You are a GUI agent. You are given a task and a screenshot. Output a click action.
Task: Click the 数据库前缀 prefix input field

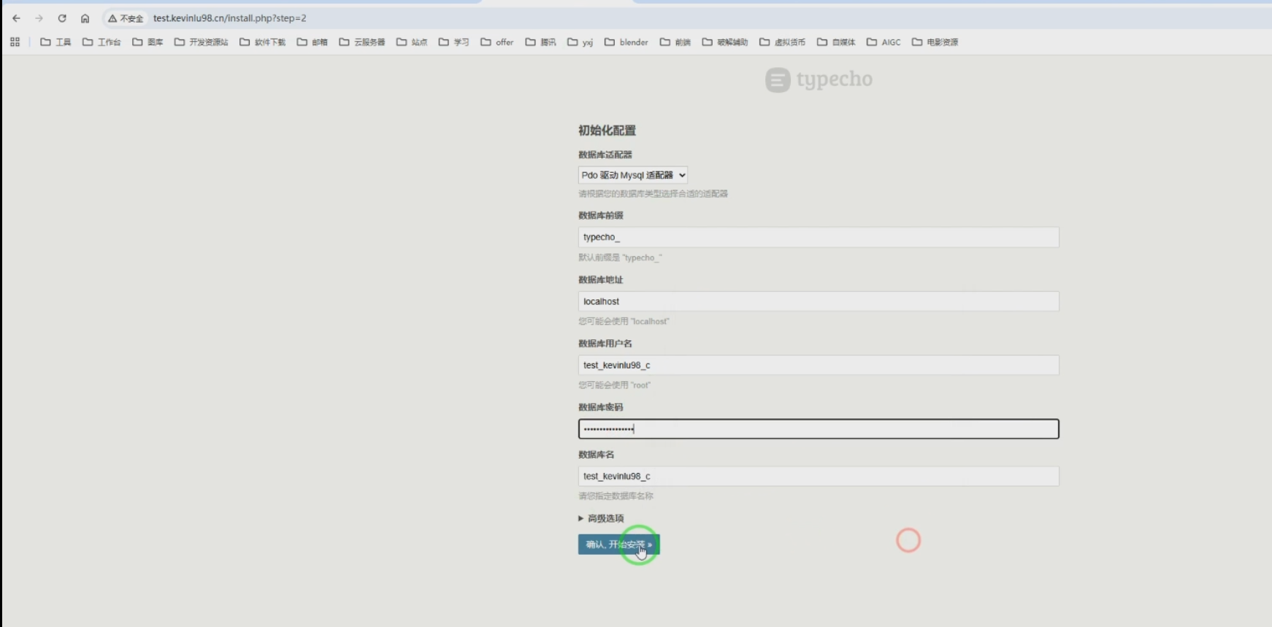click(x=818, y=237)
